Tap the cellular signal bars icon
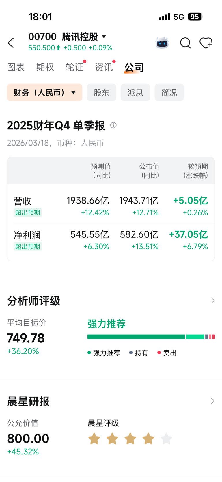This screenshot has height=482, width=222. pyautogui.click(x=165, y=17)
